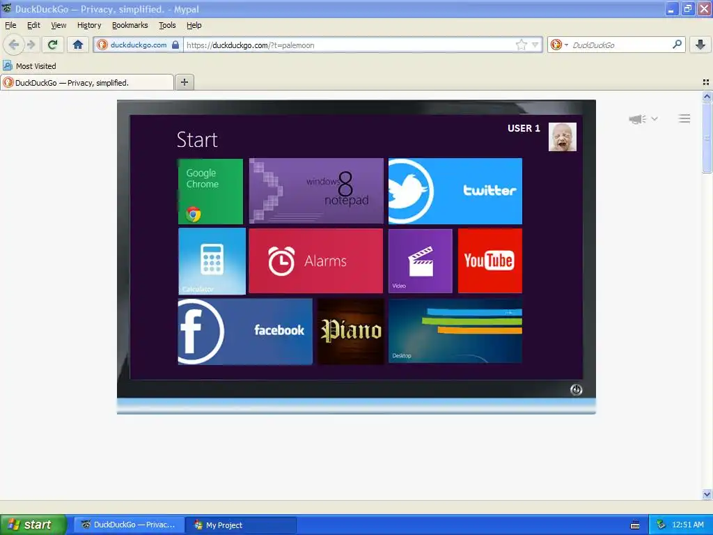
Task: Open a new tab with the plus button
Action: (184, 82)
